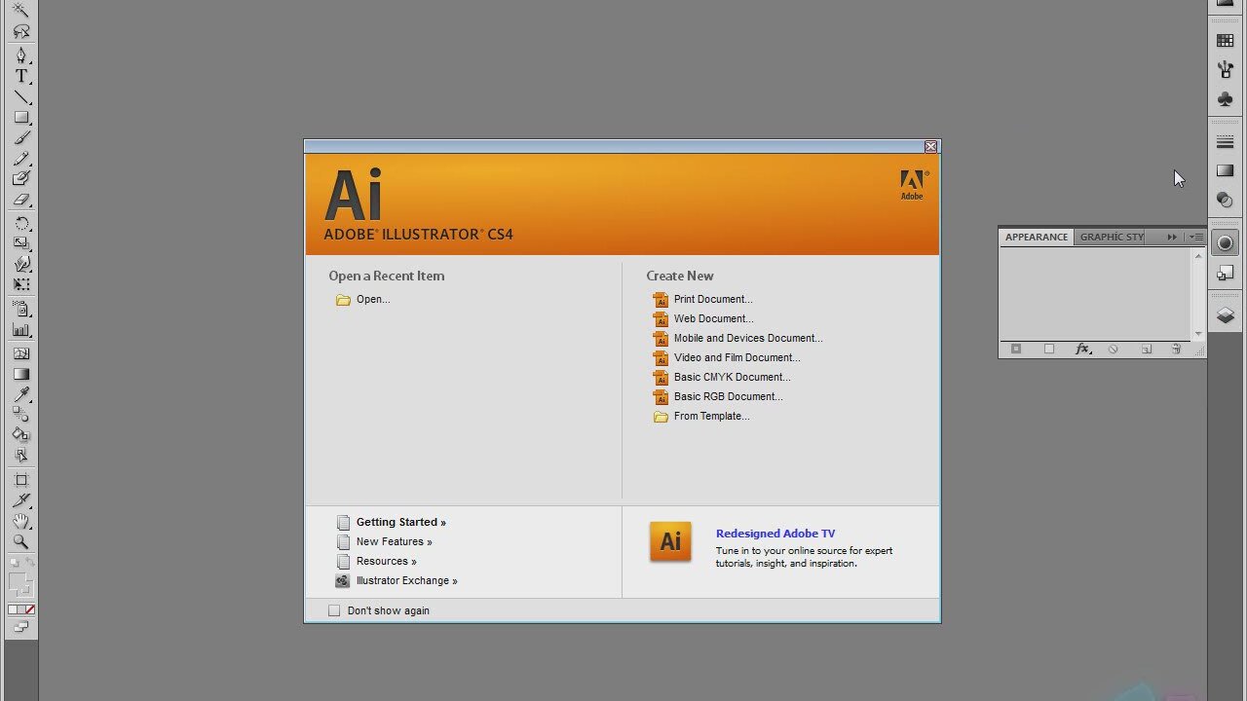This screenshot has width=1247, height=701.
Task: Change the screen mode in the toolbox
Action: pos(20,628)
